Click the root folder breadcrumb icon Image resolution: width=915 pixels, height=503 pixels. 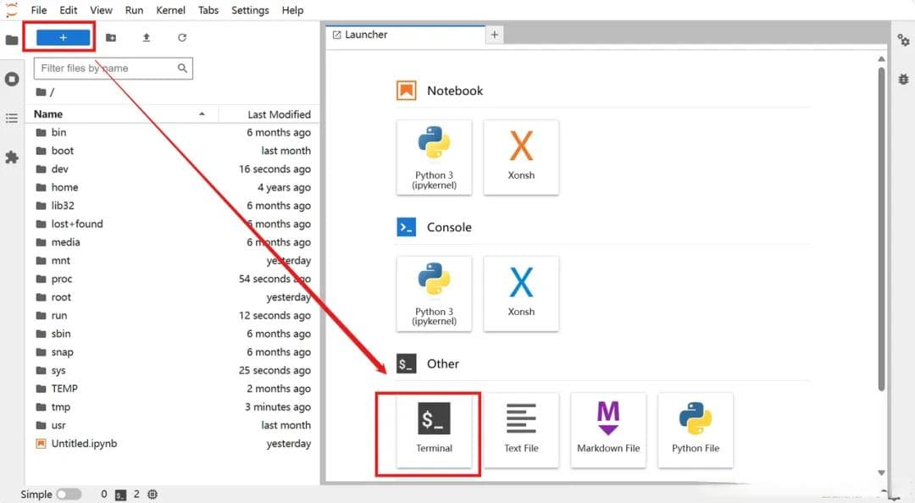click(x=41, y=91)
